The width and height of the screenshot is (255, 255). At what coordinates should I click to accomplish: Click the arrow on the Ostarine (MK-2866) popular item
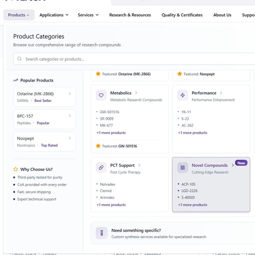(70, 93)
